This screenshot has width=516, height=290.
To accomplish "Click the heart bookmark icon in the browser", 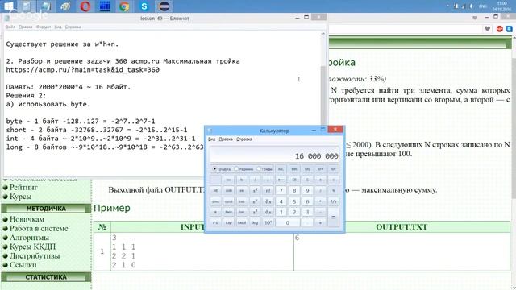I will 488,29.
